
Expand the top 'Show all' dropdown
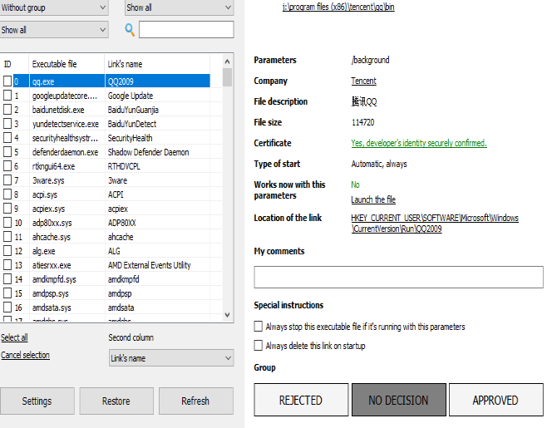pyautogui.click(x=179, y=7)
